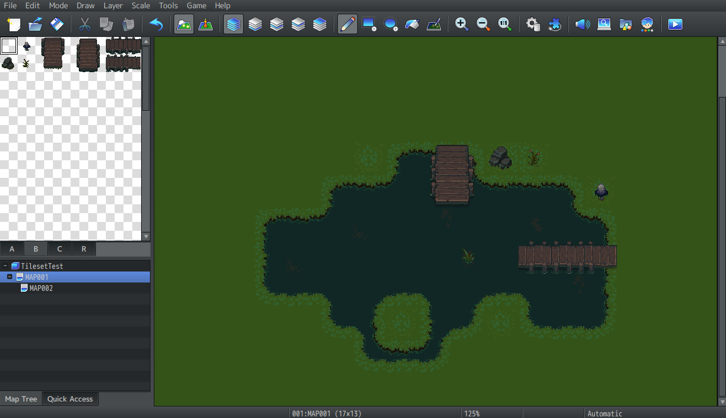The width and height of the screenshot is (726, 418).
Task: Open the Database gear icon
Action: 533,24
